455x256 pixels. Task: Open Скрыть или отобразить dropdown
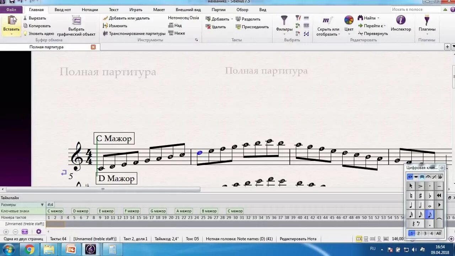click(x=339, y=34)
